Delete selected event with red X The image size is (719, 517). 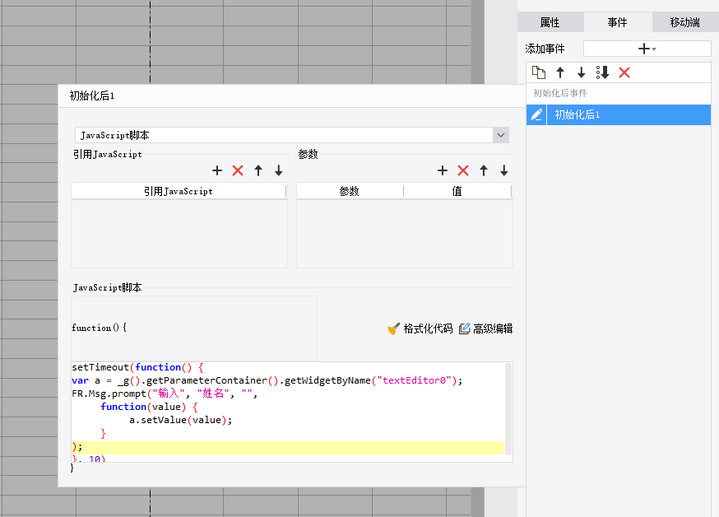(624, 72)
